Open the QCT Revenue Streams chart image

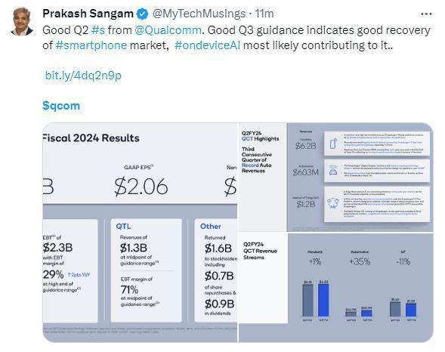point(336,288)
